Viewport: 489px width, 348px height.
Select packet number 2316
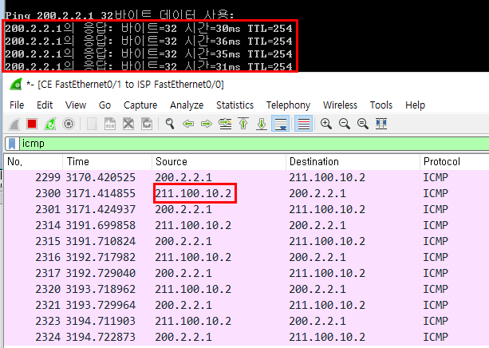(246, 257)
